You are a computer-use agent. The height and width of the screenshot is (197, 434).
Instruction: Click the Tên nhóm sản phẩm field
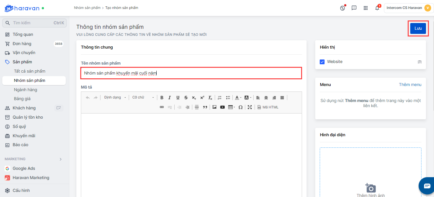(191, 73)
